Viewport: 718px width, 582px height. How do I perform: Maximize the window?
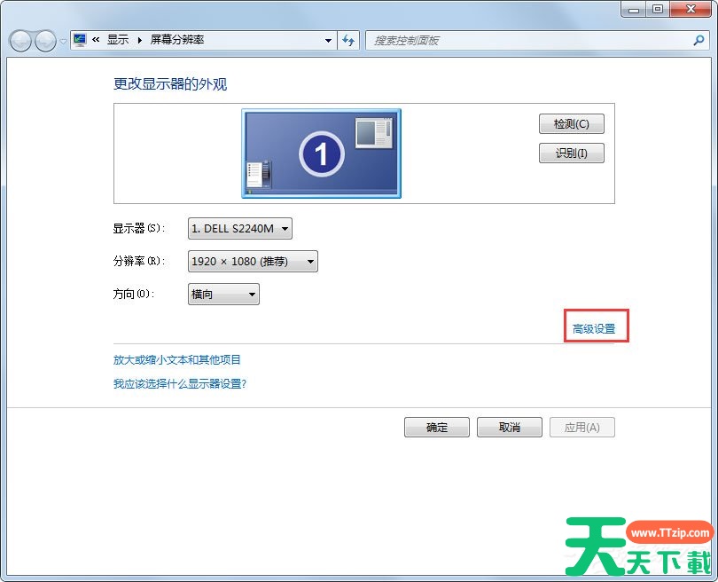658,9
